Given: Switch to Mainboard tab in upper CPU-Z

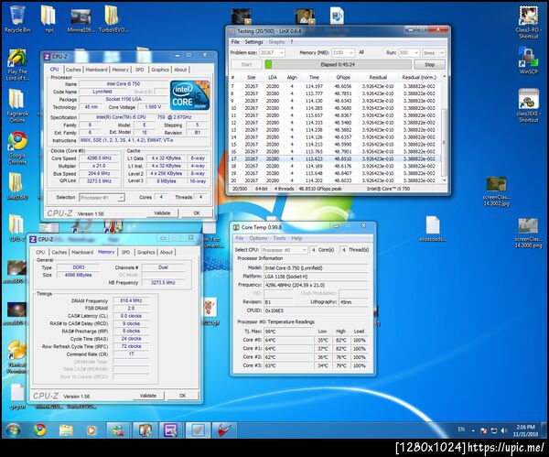Looking at the screenshot, I should [x=96, y=70].
